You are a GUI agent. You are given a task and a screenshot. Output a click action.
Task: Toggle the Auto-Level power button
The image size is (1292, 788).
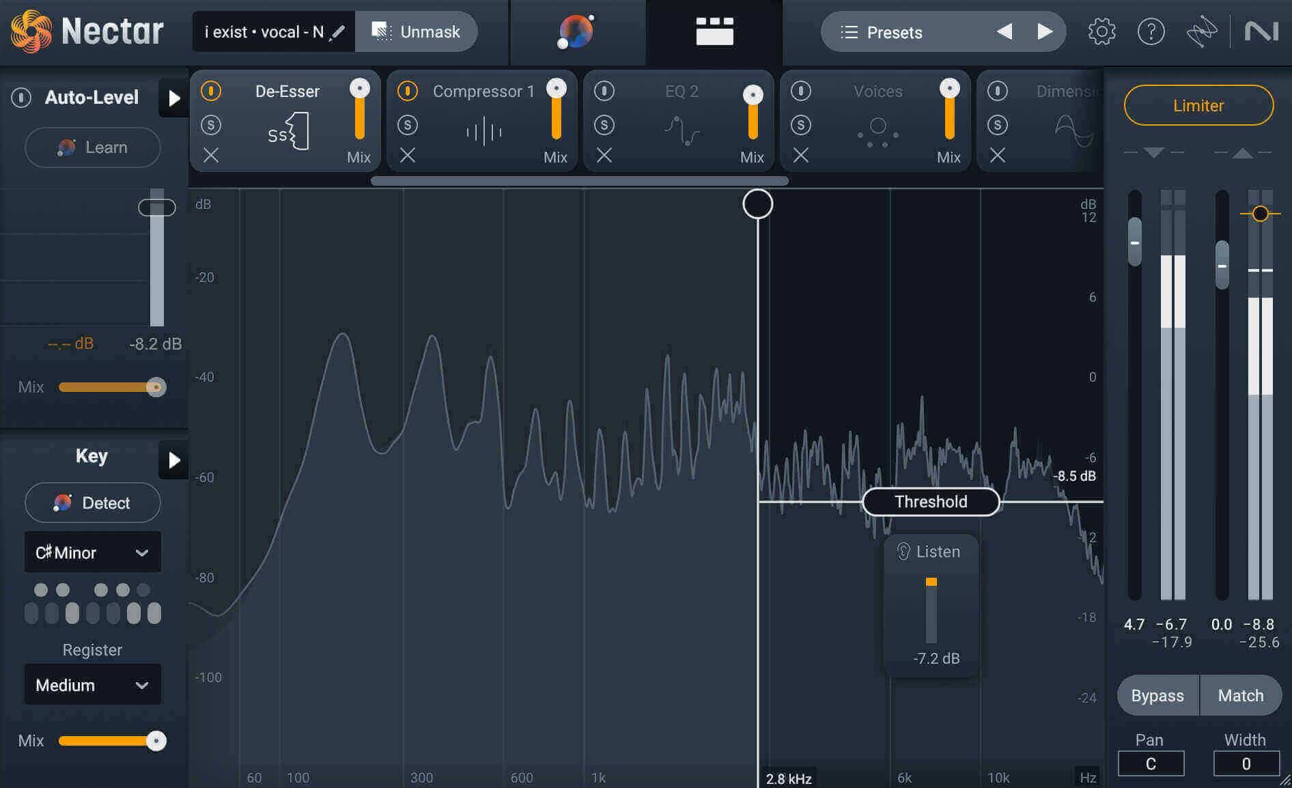click(x=21, y=98)
